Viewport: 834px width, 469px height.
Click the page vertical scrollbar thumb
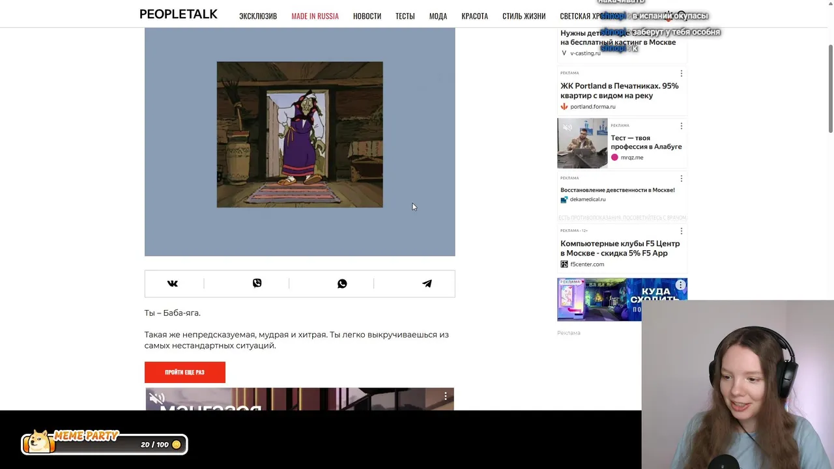click(x=830, y=87)
